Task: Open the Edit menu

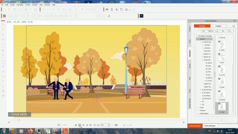Action: [x=7, y=5]
